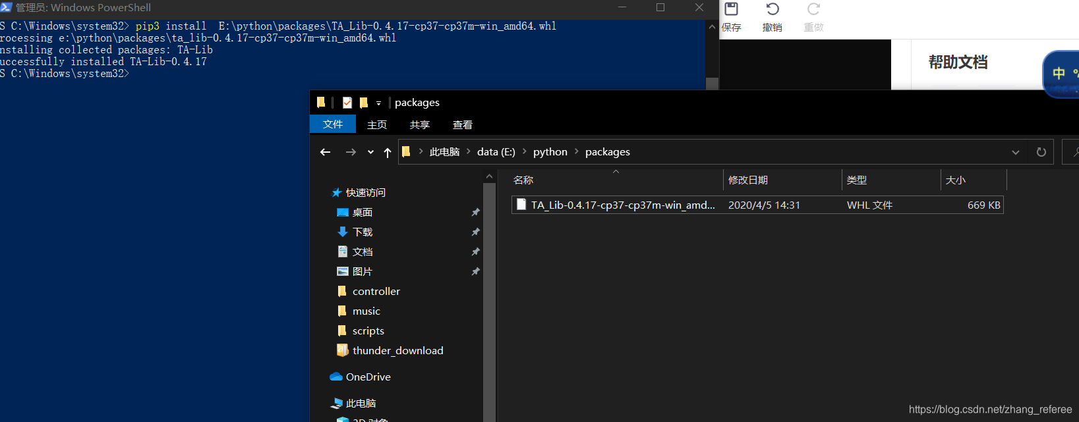Open the scripts folder in navigation pane

click(368, 331)
